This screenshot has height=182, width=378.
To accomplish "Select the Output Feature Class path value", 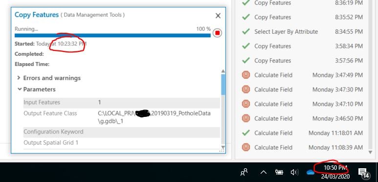I will click(155, 117).
